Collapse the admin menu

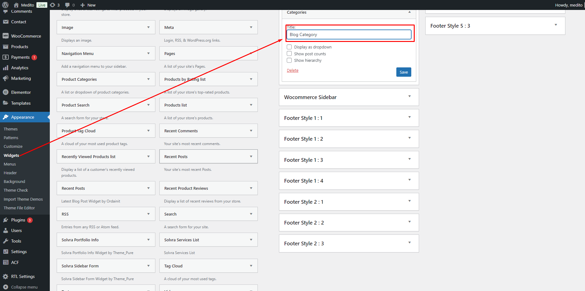pos(24,287)
